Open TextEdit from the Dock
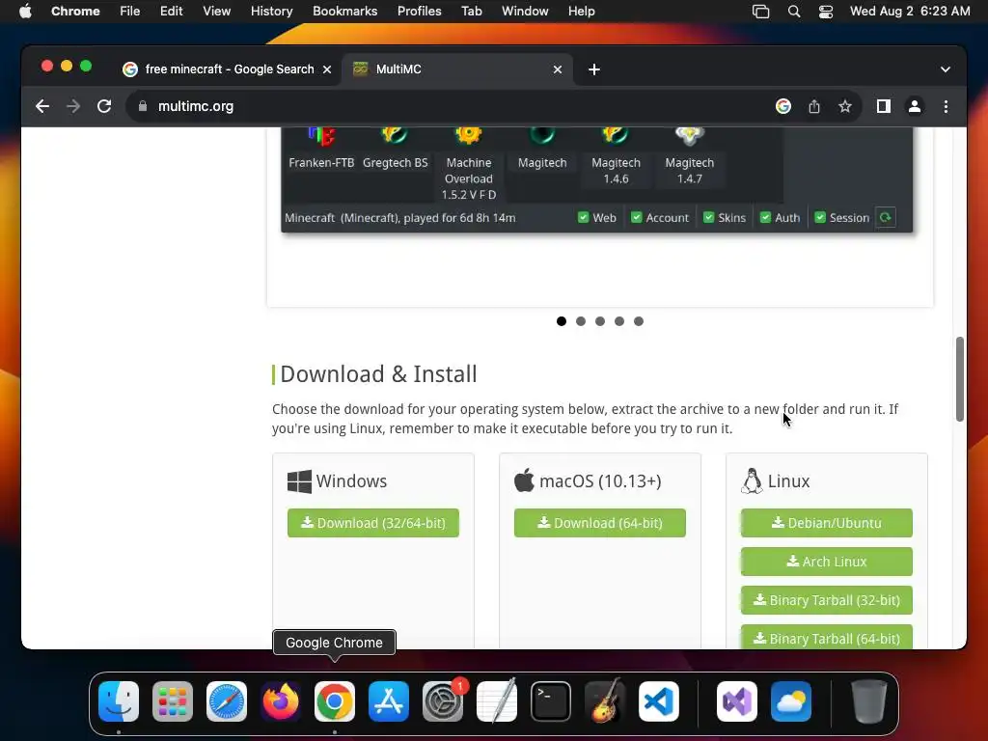 point(497,701)
